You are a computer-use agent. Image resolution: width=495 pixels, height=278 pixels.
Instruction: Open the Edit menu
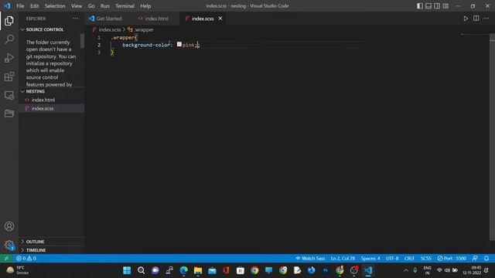point(34,5)
